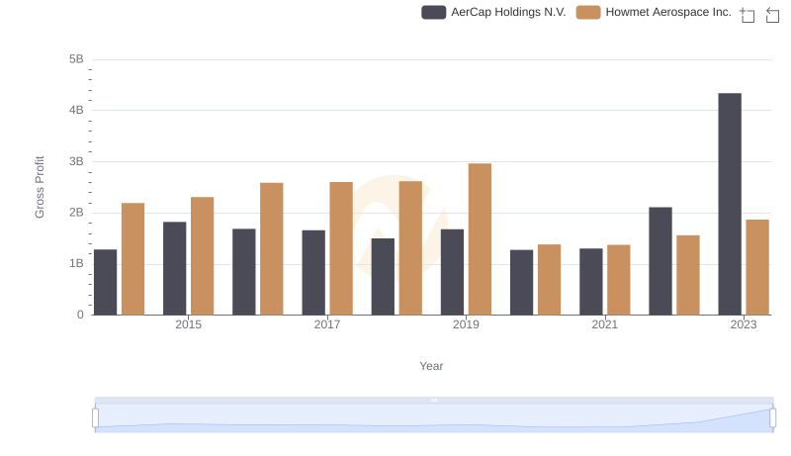Click the Howmet bar for 2018
The image size is (791, 456).
pos(410,248)
